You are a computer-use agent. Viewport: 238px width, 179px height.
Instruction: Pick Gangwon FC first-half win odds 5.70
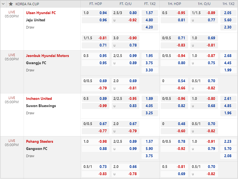pos(228,149)
